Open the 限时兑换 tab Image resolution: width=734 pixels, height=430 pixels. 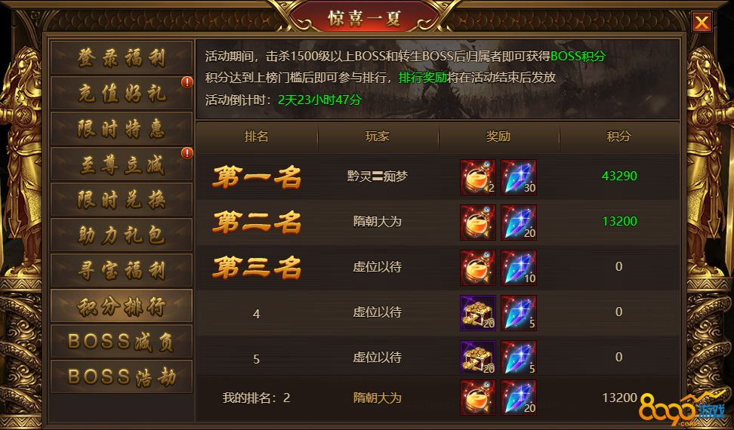click(122, 200)
